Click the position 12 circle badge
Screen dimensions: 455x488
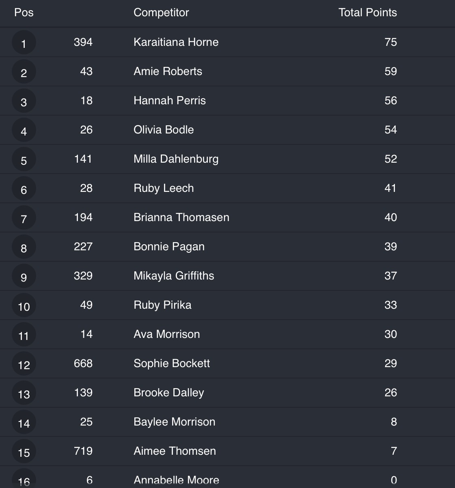24,364
